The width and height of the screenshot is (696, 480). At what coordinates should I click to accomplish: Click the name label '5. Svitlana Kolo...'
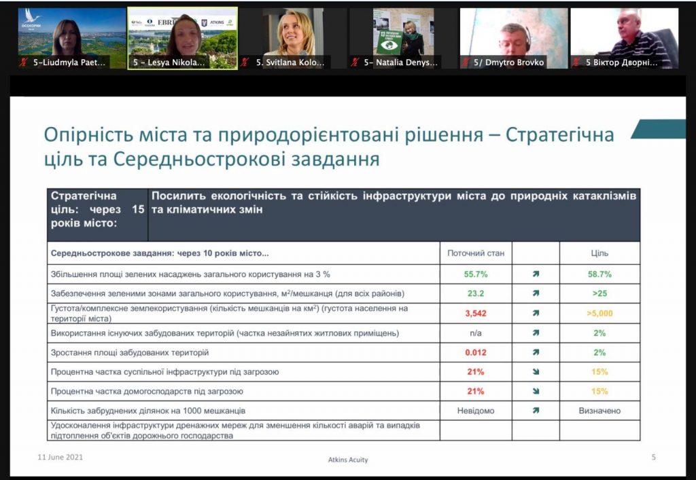(x=290, y=62)
